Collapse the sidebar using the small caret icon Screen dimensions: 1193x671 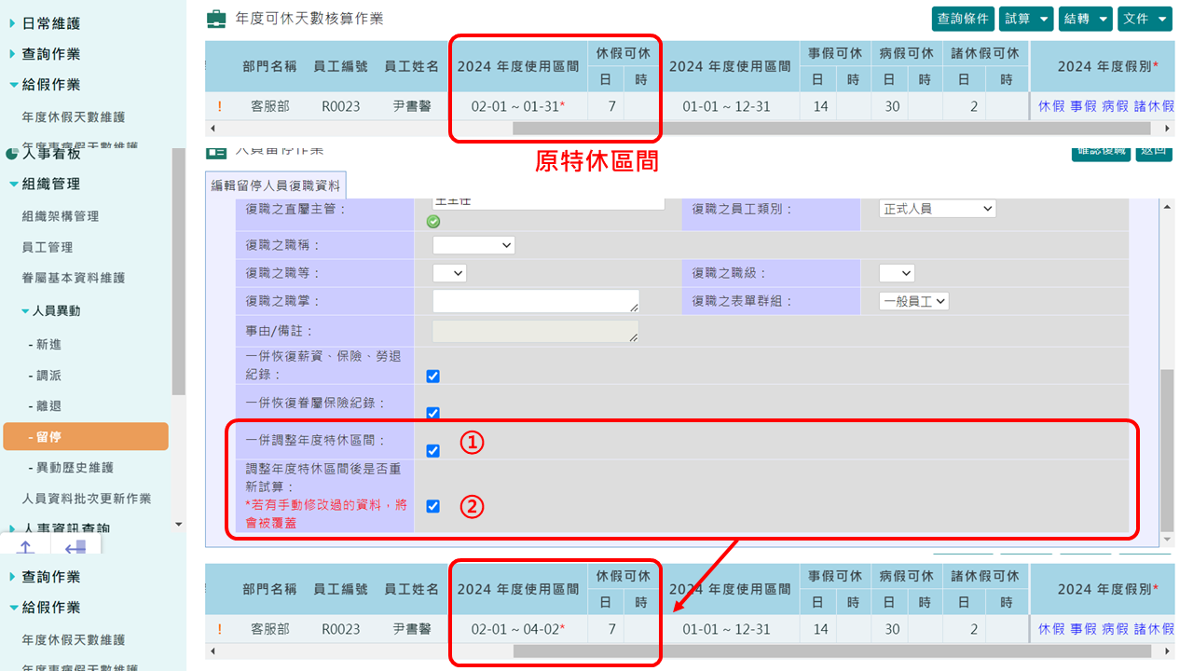177,525
